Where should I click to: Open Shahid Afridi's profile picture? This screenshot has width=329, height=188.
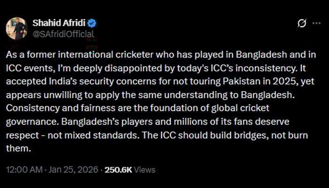(16, 28)
